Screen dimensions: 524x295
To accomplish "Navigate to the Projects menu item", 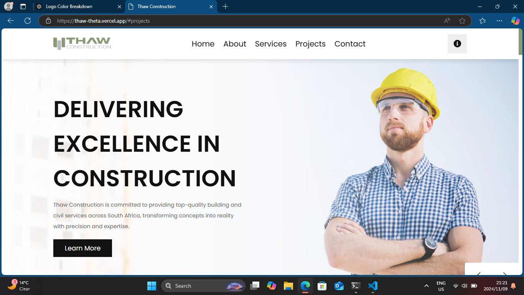I will (x=310, y=44).
